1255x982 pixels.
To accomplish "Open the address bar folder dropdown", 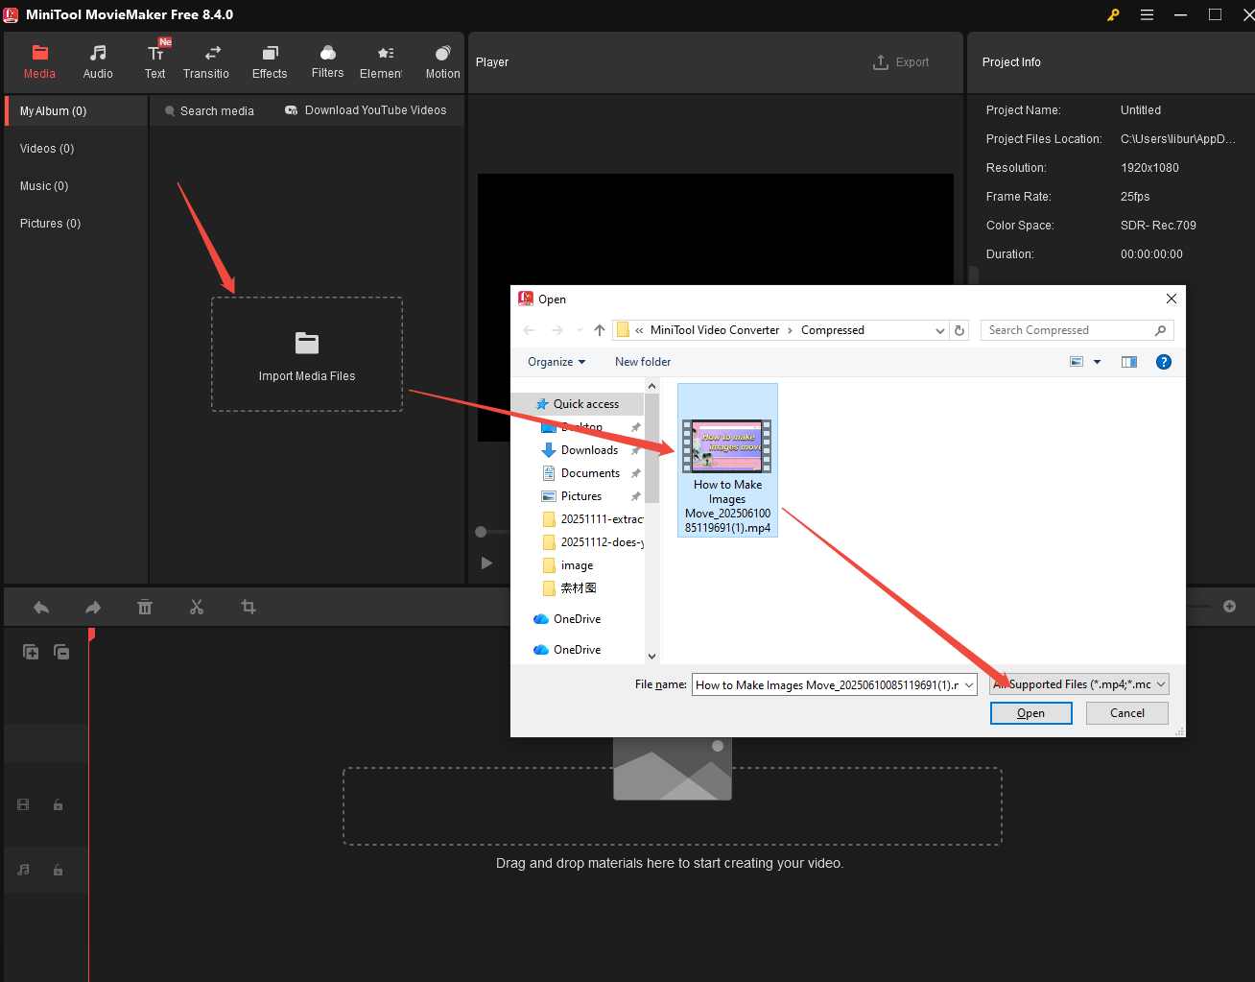I will (x=939, y=330).
